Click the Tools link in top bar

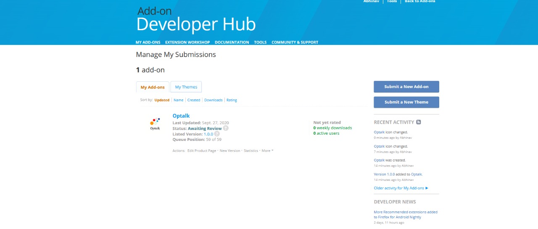click(x=392, y=1)
